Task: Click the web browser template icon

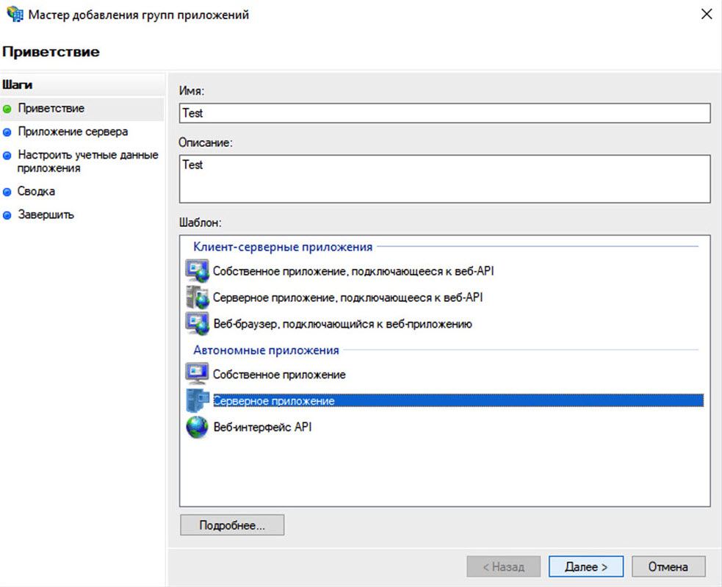Action: [x=197, y=323]
